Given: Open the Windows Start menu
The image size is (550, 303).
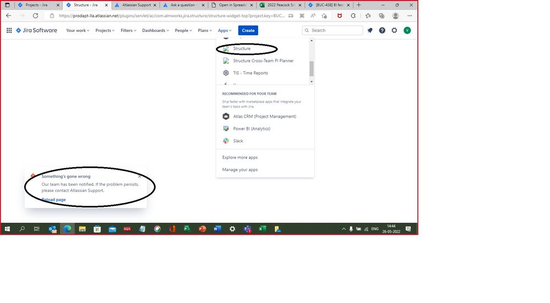Looking at the screenshot, I should pyautogui.click(x=7, y=229).
